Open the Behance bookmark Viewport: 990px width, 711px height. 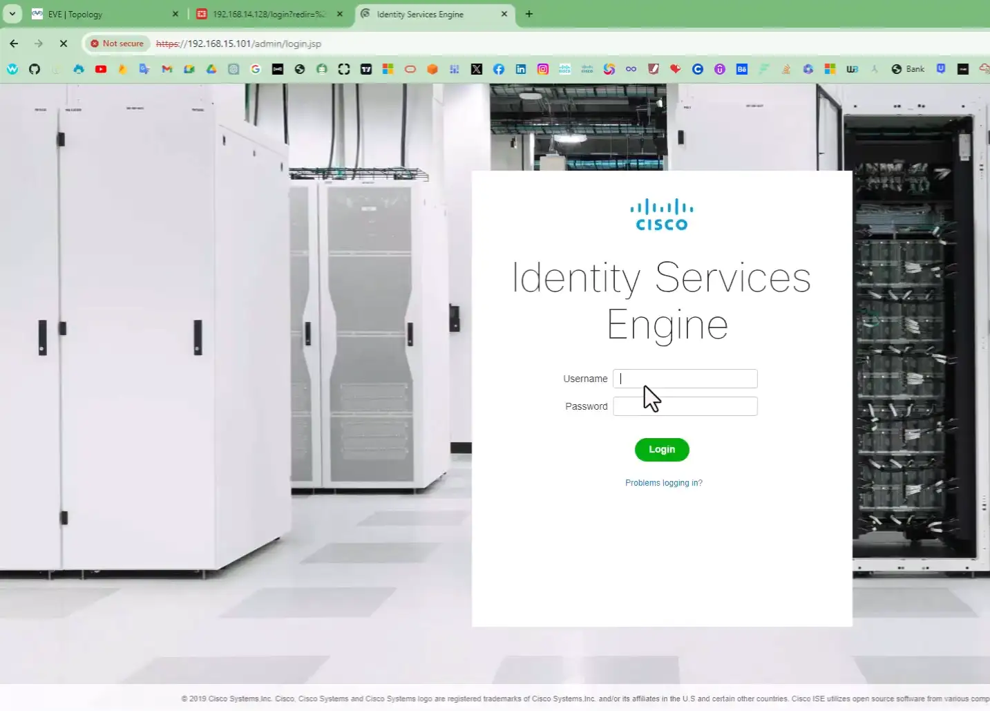tap(741, 69)
